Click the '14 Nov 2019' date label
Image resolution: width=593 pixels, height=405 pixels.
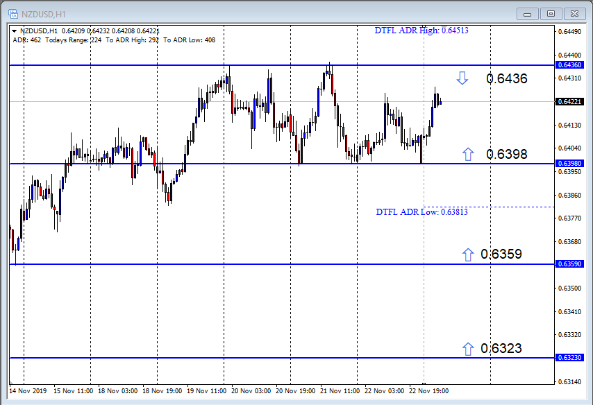tap(28, 390)
